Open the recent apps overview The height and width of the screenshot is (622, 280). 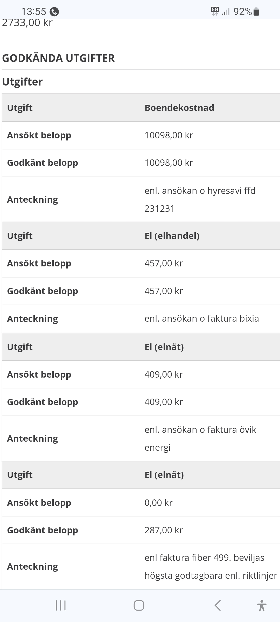[x=61, y=605]
